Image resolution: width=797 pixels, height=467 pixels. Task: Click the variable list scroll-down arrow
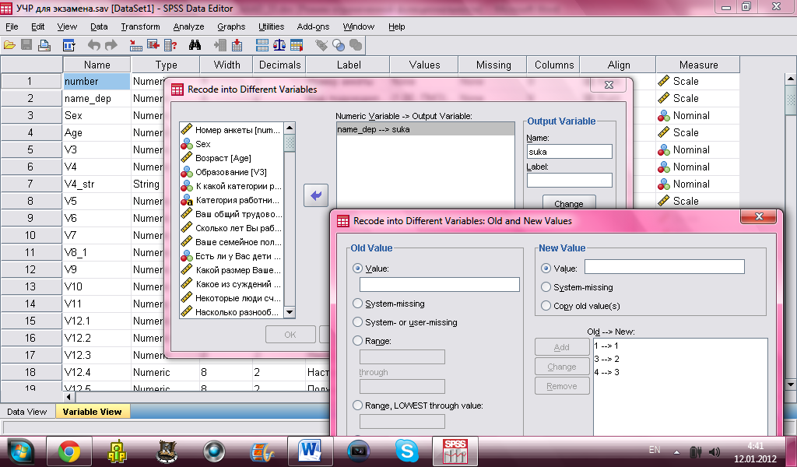290,312
